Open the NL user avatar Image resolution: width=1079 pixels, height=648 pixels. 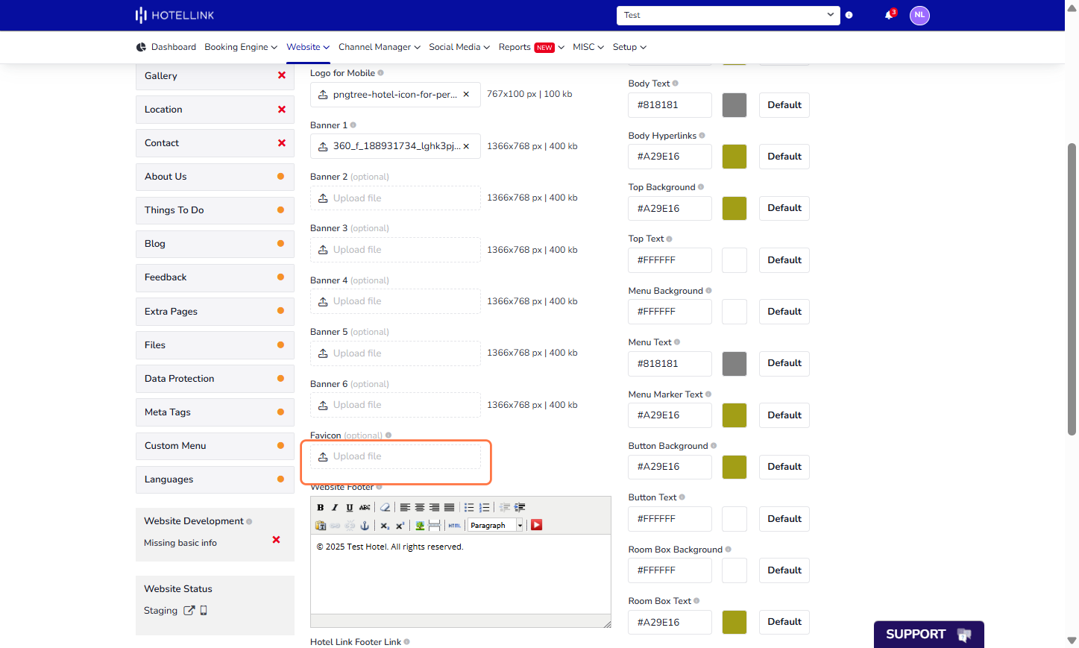[x=919, y=15]
